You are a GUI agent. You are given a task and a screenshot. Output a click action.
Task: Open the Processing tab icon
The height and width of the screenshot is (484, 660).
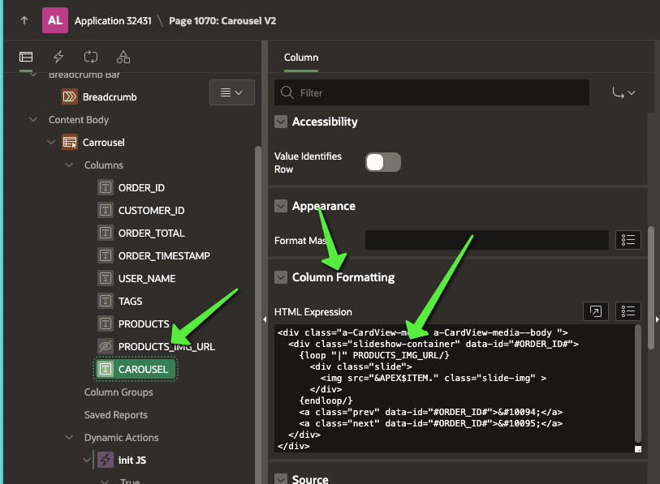pyautogui.click(x=91, y=57)
